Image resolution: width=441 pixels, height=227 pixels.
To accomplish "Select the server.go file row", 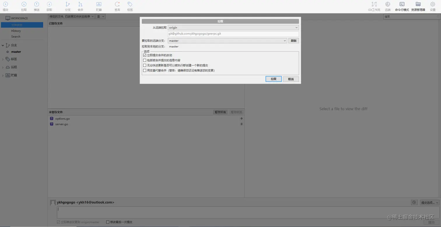I will click(146, 124).
